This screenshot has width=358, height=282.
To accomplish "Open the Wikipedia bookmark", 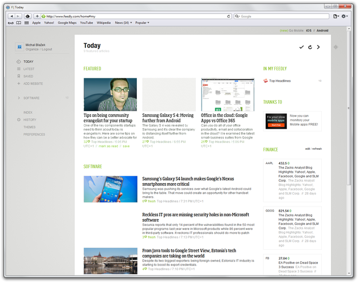I will [104, 23].
